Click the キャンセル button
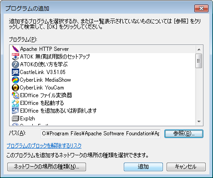This screenshot has height=178, width=213. pos(186,167)
